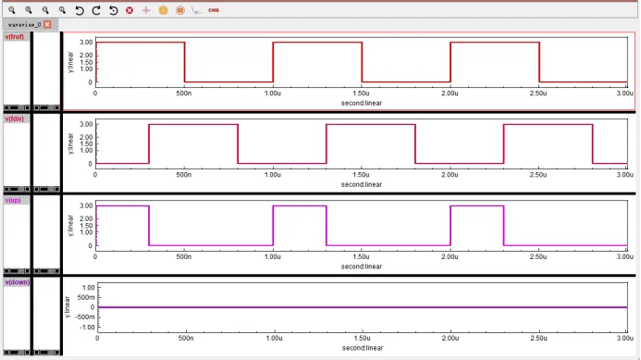The image size is (641, 360).
Task: Click the redo clockwise arrow icon
Action: (x=96, y=10)
